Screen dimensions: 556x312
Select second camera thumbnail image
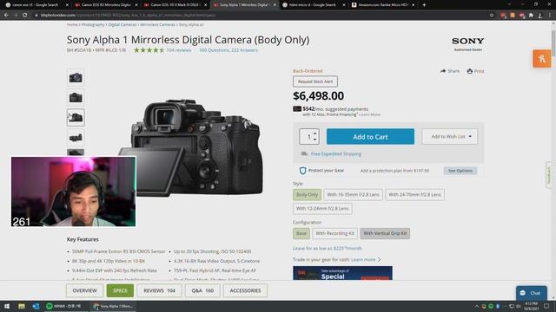coord(76,97)
